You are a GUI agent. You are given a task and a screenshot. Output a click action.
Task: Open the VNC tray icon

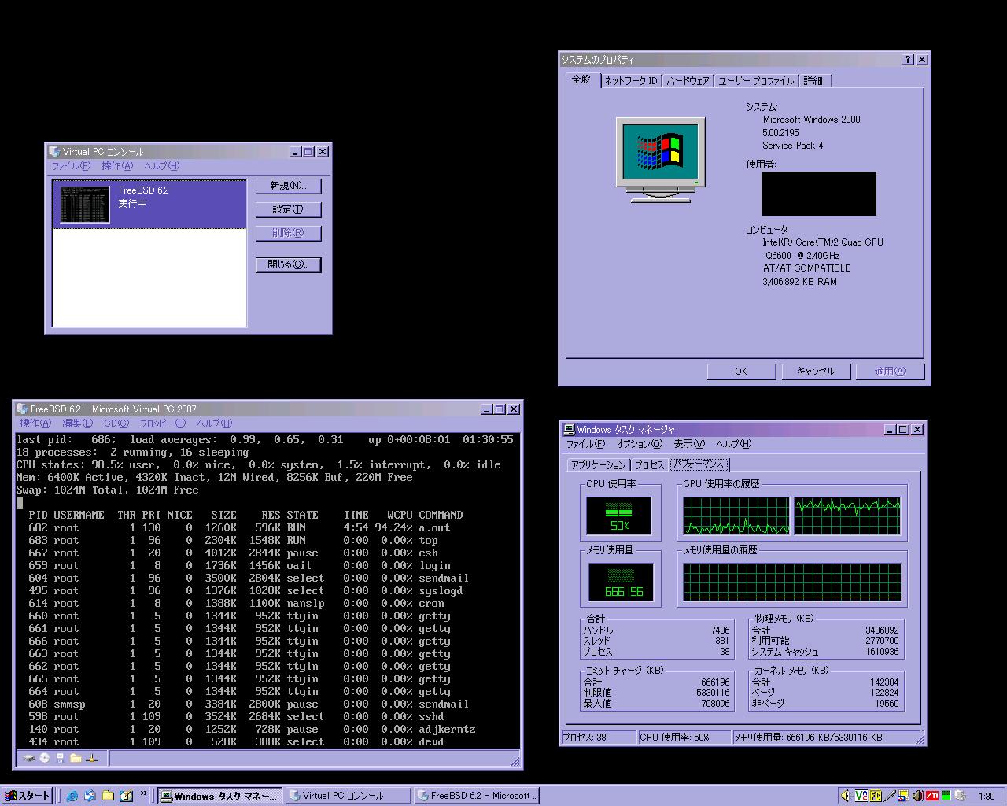pos(861,796)
